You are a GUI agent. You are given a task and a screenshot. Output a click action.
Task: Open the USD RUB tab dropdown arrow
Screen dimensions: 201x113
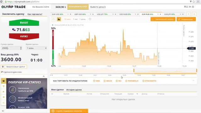point(135,14)
